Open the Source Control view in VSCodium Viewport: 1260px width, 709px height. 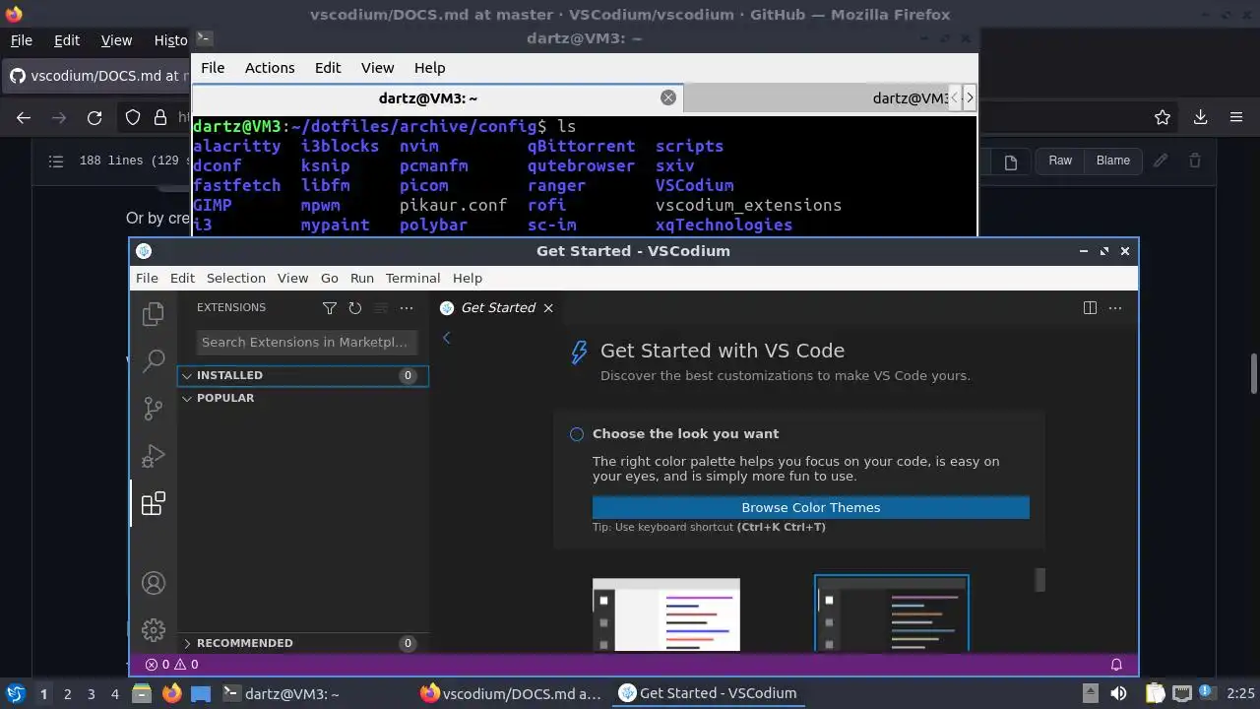[x=153, y=408]
